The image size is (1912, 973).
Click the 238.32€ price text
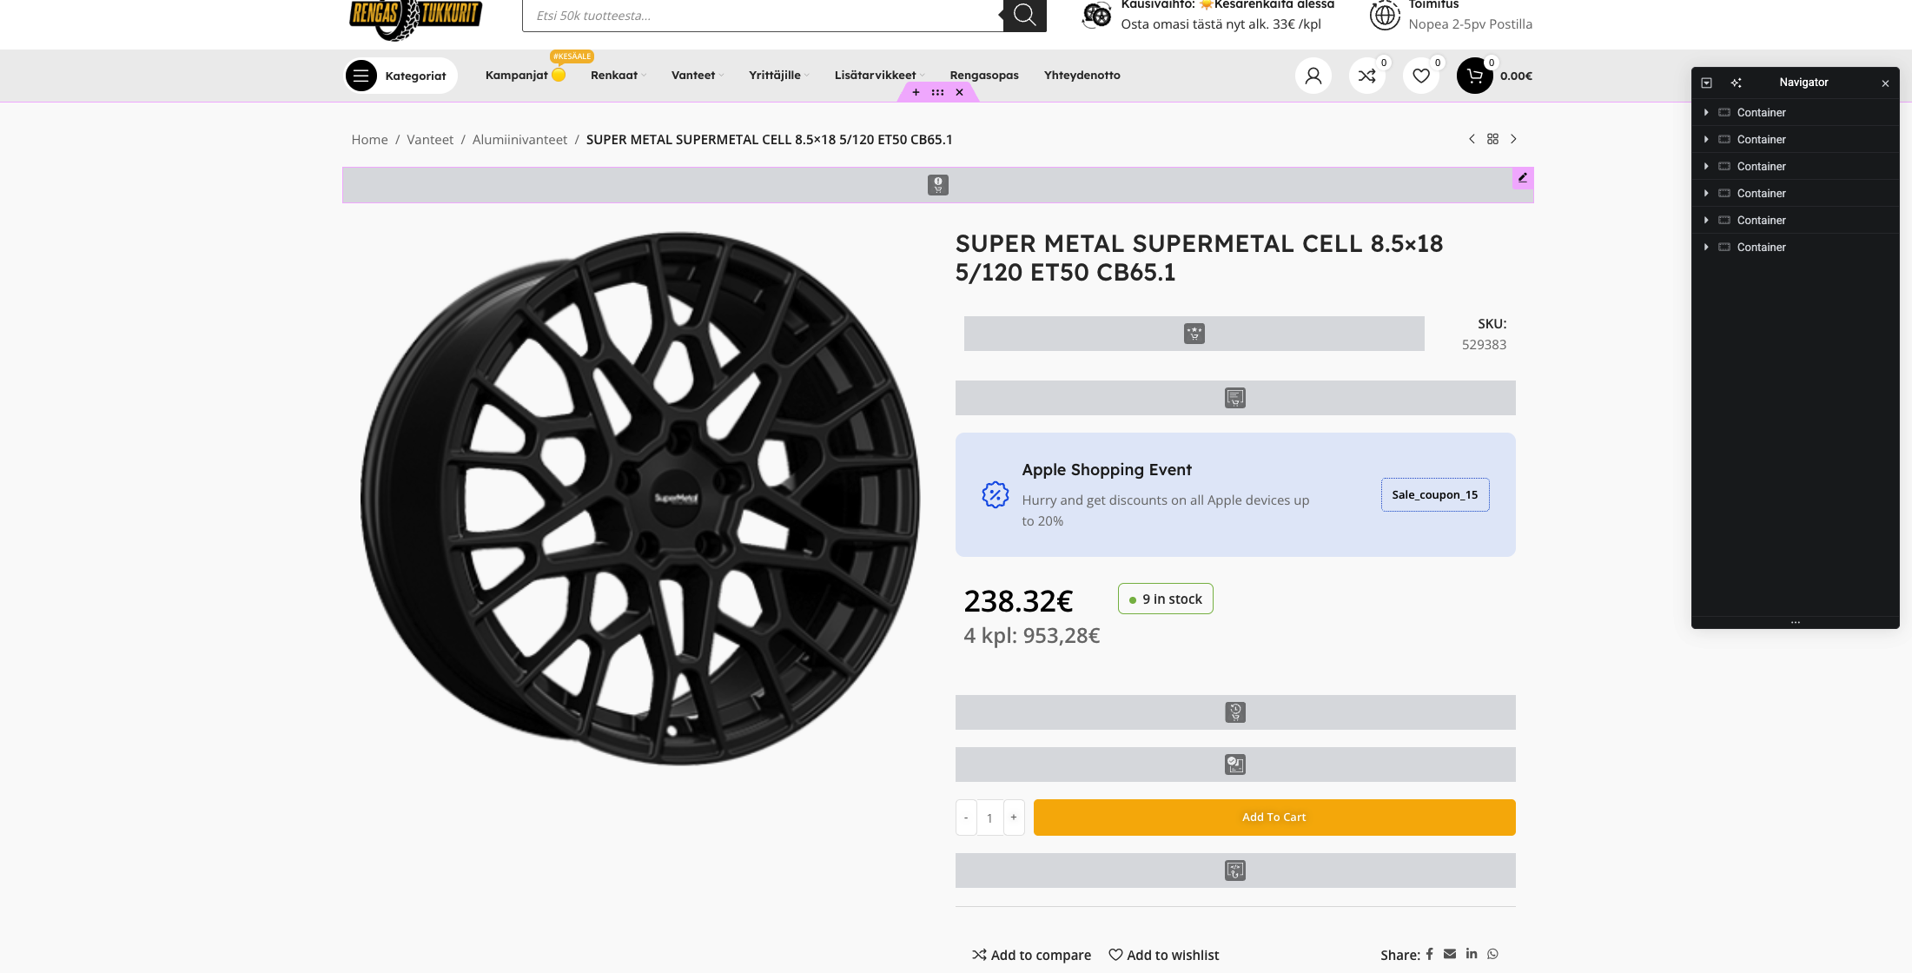[x=1018, y=600]
